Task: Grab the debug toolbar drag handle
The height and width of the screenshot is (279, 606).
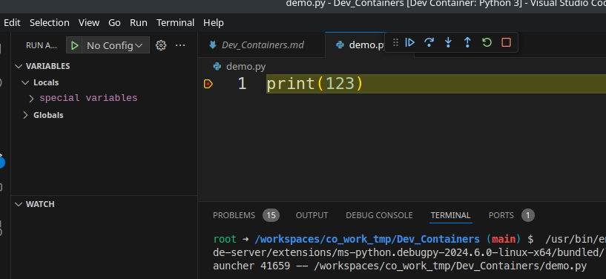Action: click(395, 42)
